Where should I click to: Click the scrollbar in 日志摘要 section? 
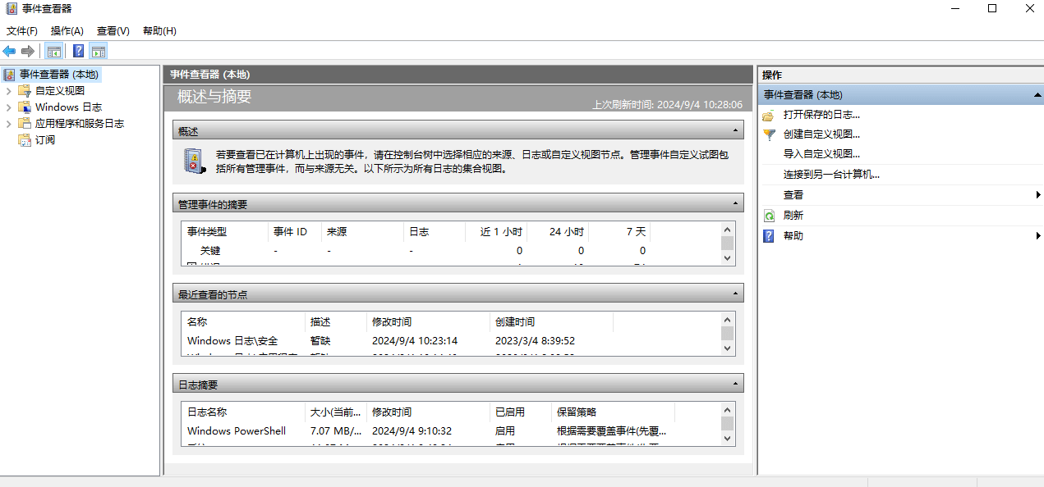[727, 424]
